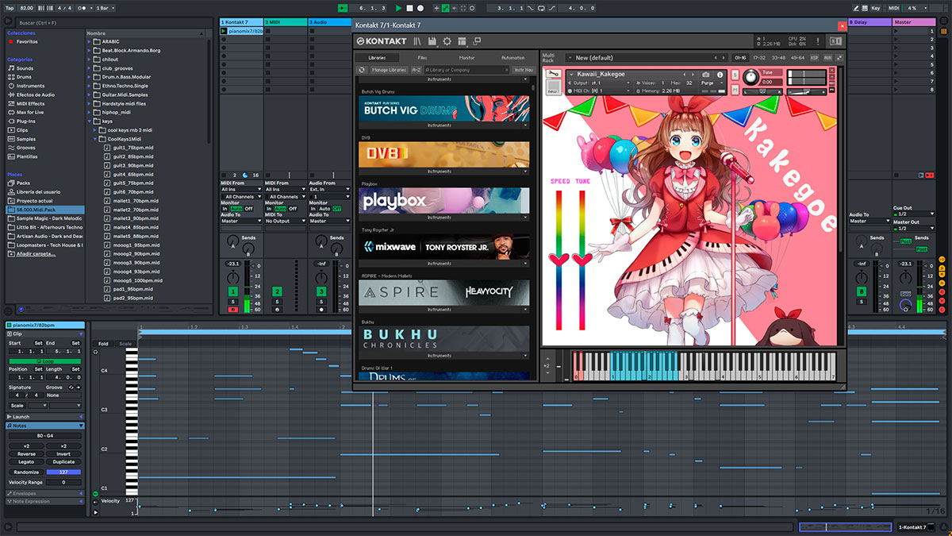Select rack page 17-32 tab

pos(759,58)
